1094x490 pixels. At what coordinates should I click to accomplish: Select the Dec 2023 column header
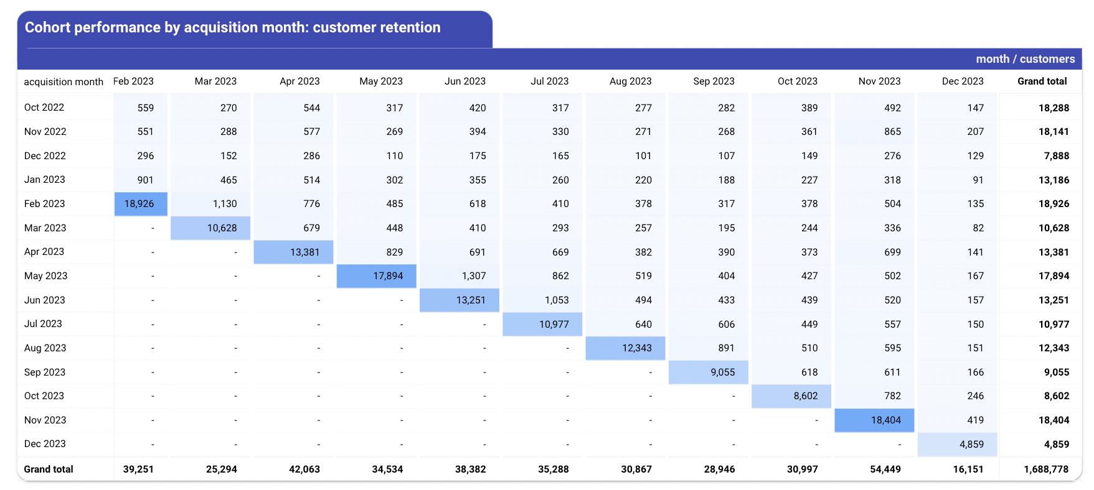963,81
